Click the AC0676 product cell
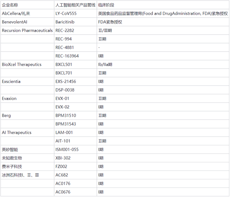 (63, 192)
